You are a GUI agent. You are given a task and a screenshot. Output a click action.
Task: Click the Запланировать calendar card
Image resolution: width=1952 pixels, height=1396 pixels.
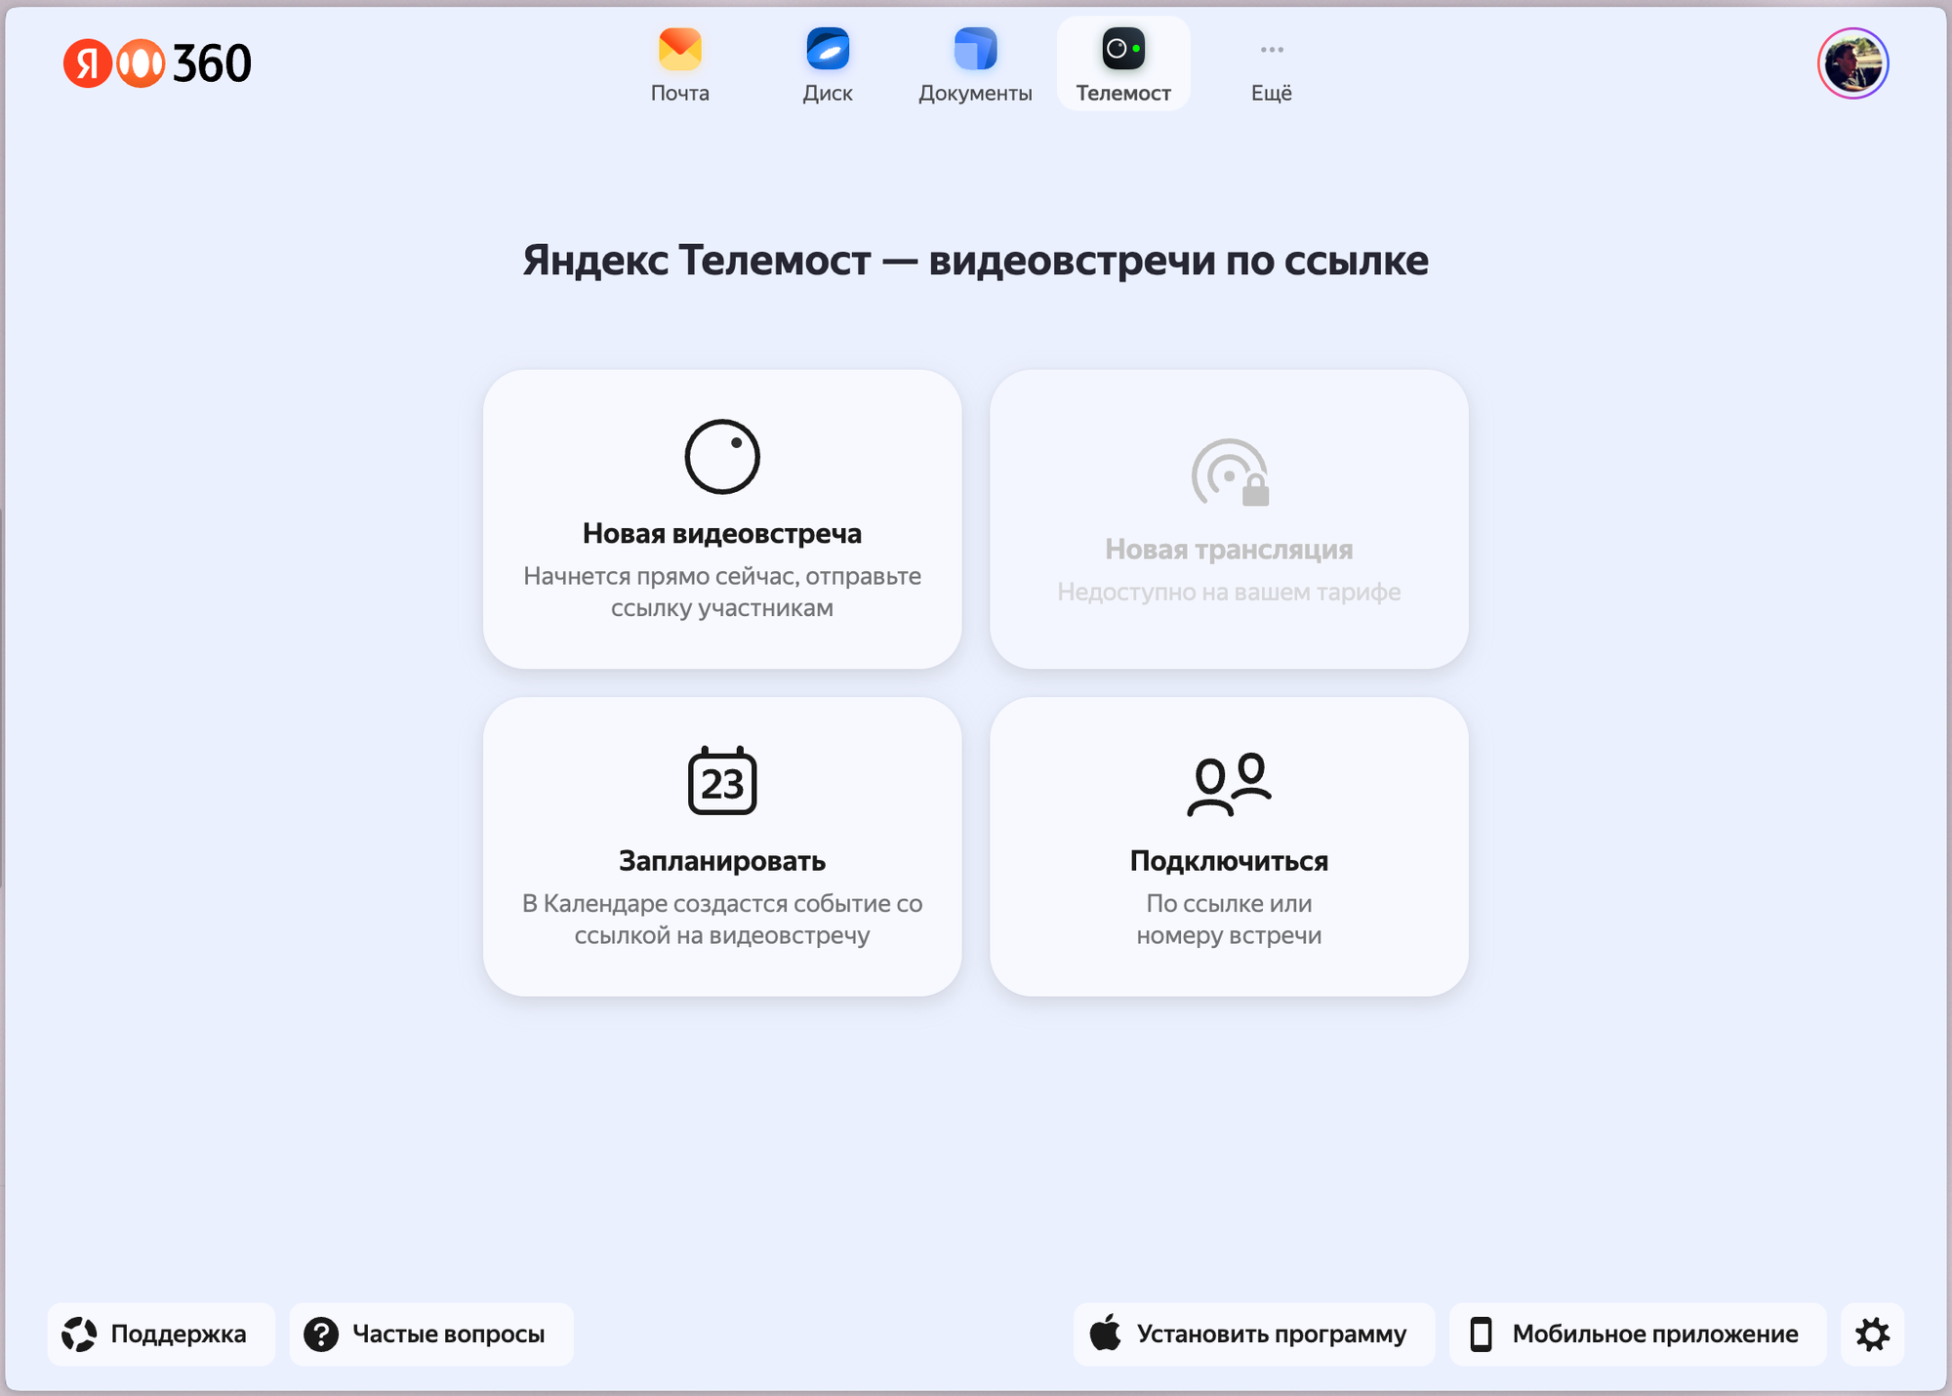point(722,846)
